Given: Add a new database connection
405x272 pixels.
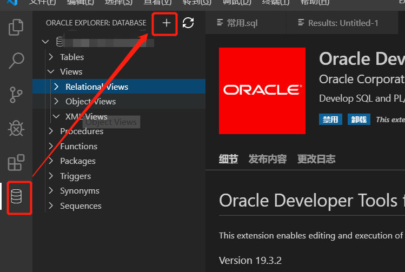Looking at the screenshot, I should 167,23.
